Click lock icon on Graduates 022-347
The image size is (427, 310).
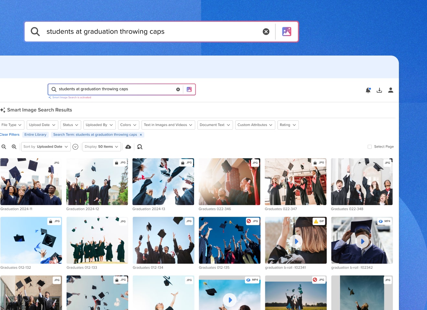315,163
